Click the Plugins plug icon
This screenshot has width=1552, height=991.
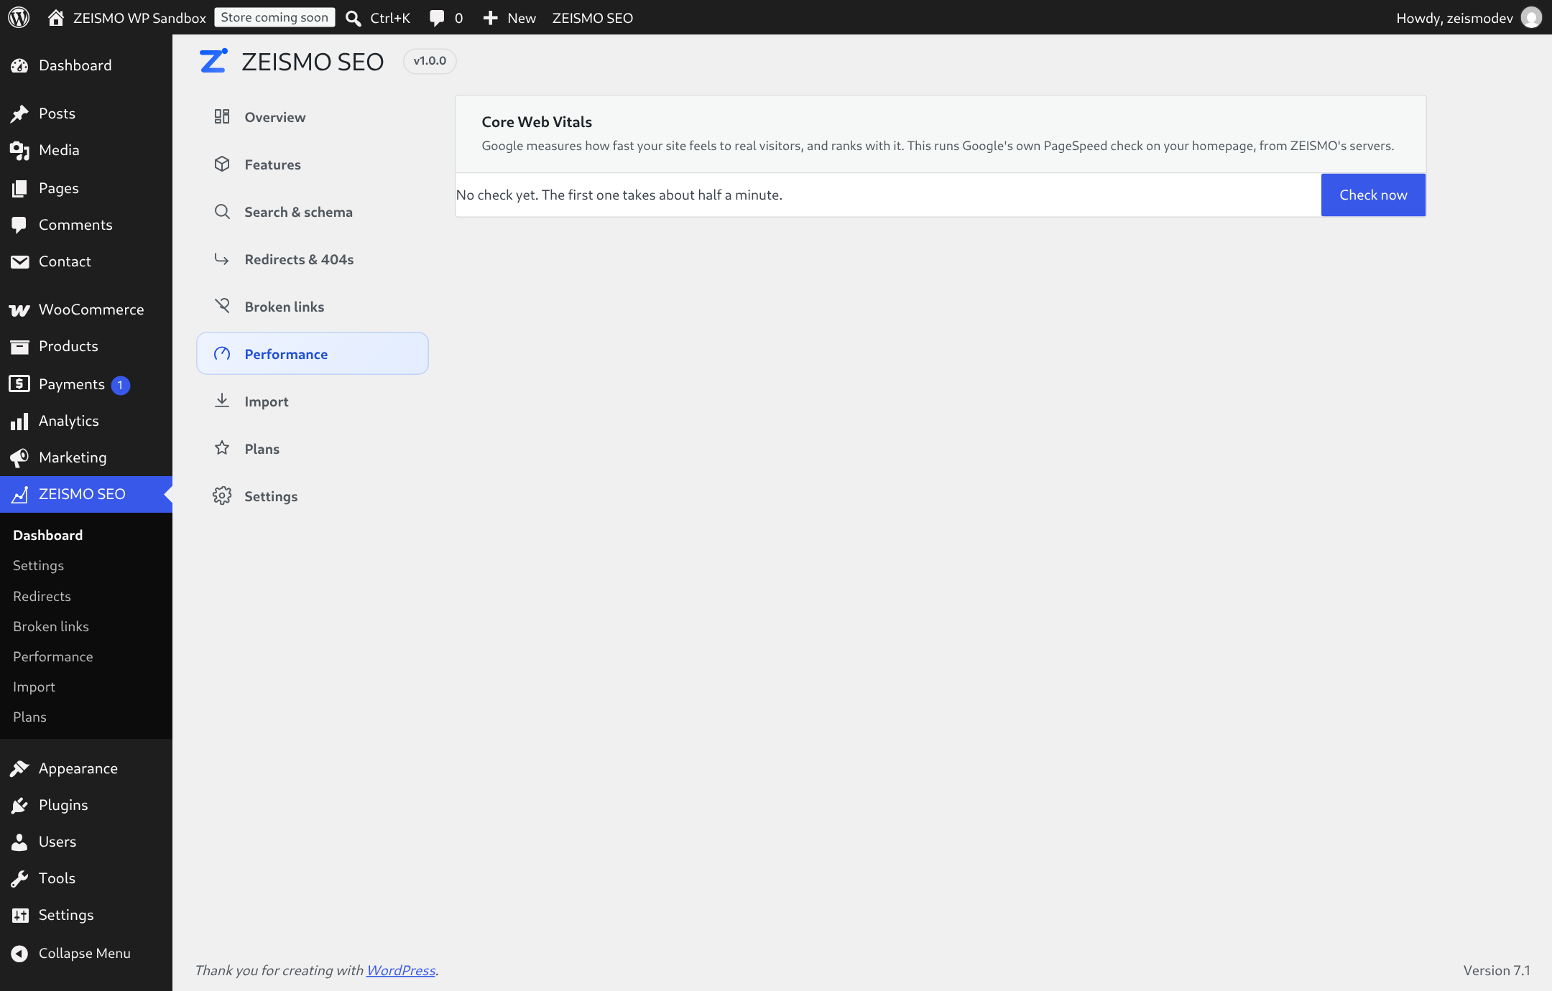[x=19, y=805]
